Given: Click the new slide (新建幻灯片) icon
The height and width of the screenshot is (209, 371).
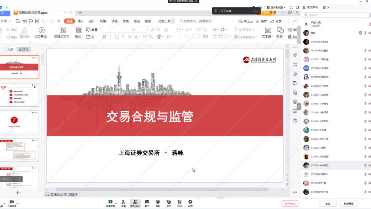Looking at the screenshot, I should coord(63,30).
